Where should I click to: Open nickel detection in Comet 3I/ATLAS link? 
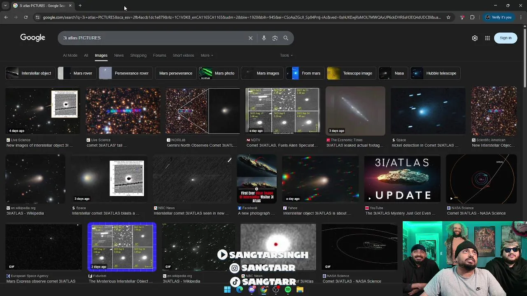click(x=425, y=146)
